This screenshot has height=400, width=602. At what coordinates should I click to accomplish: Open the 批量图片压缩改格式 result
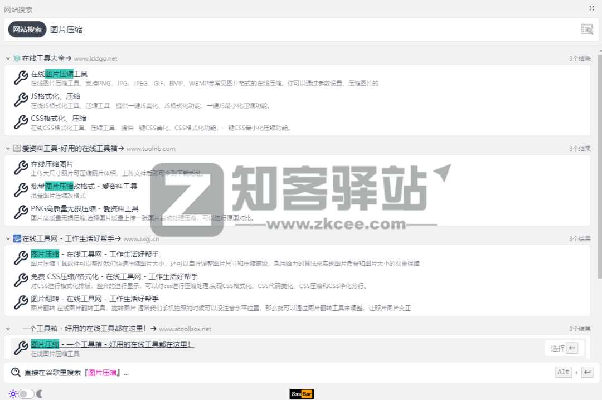(84, 186)
